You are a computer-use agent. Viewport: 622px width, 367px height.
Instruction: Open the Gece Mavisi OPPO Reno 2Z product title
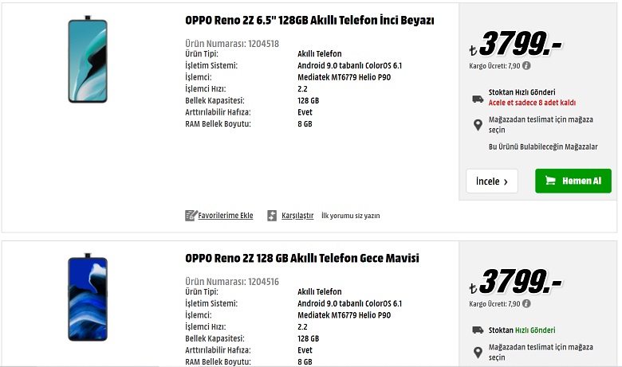(x=302, y=258)
